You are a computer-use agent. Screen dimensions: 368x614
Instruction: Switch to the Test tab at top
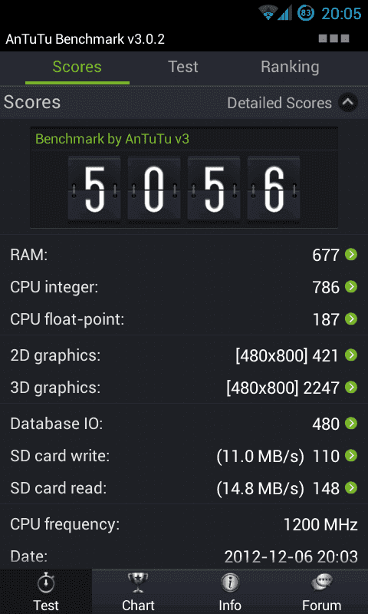coord(183,67)
